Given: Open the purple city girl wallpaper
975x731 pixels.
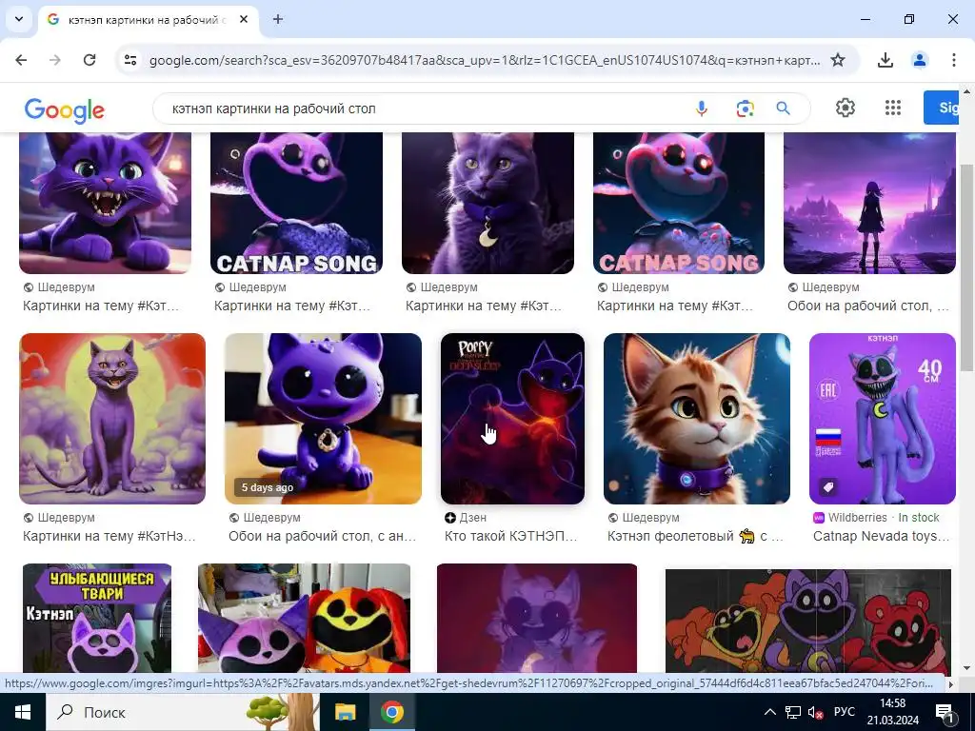Looking at the screenshot, I should (x=870, y=204).
